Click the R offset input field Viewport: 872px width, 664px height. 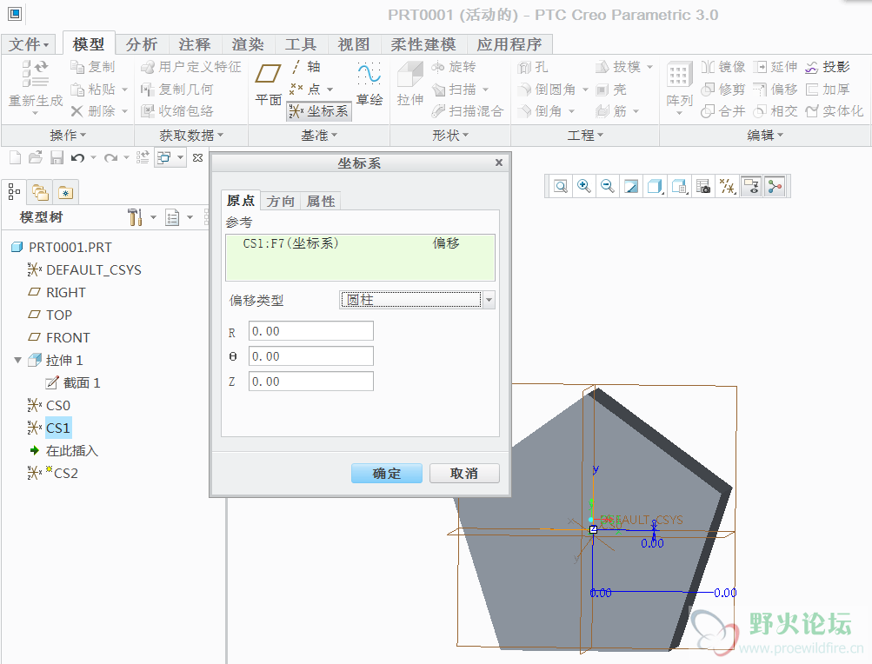pos(311,331)
